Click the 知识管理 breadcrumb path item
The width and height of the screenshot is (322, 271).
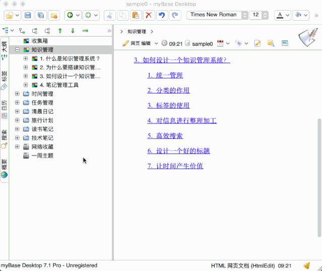click(137, 31)
